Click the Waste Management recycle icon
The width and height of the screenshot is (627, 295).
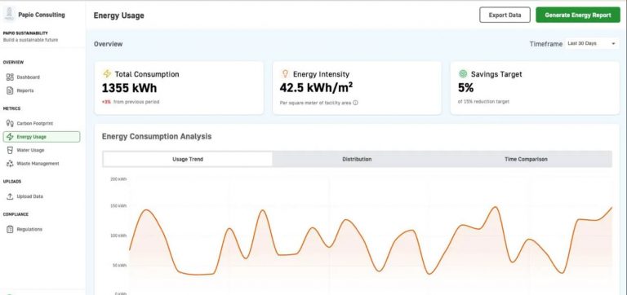click(x=10, y=164)
